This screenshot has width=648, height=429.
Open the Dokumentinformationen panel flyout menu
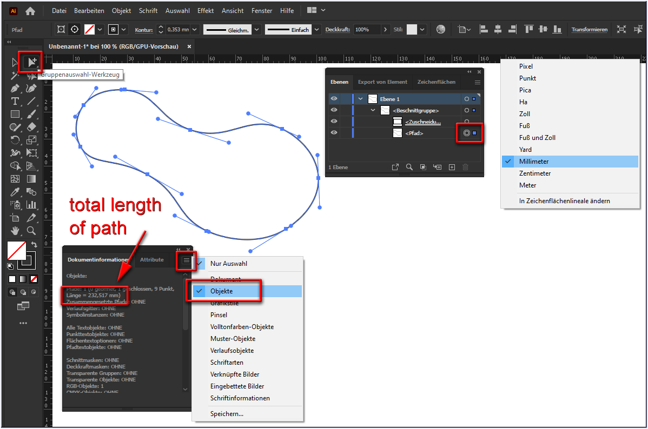pos(186,260)
